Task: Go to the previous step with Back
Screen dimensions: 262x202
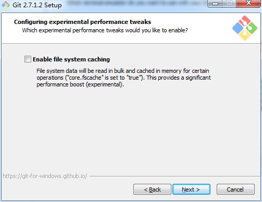Action: point(152,190)
